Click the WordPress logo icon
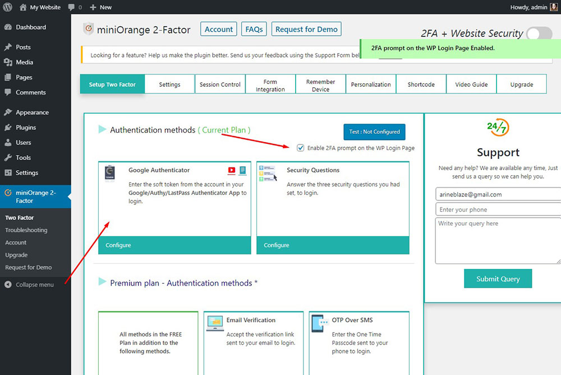 [x=7, y=7]
